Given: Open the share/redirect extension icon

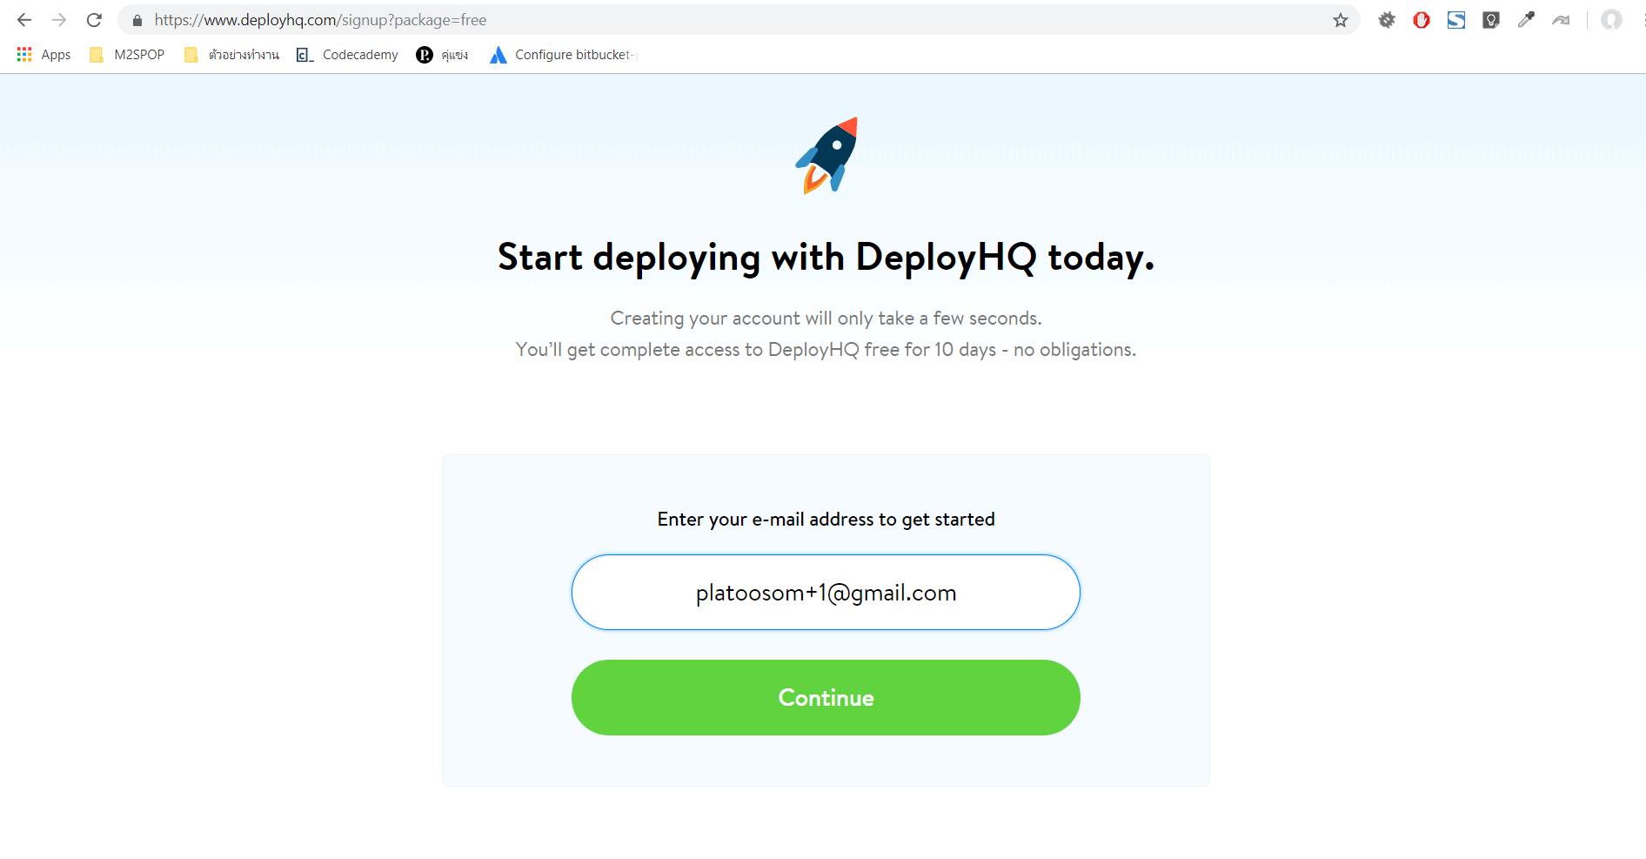Looking at the screenshot, I should 1562,19.
